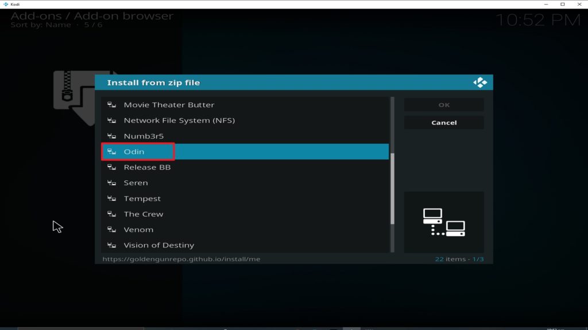The image size is (588, 330).
Task: Click the network icon beside Vision of Destiny
Action: pos(111,245)
